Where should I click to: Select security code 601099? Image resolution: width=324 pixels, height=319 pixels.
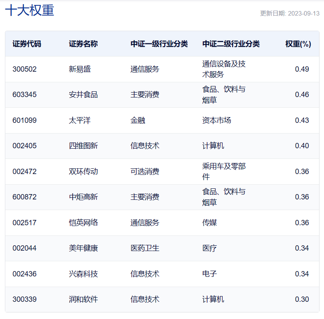point(25,120)
